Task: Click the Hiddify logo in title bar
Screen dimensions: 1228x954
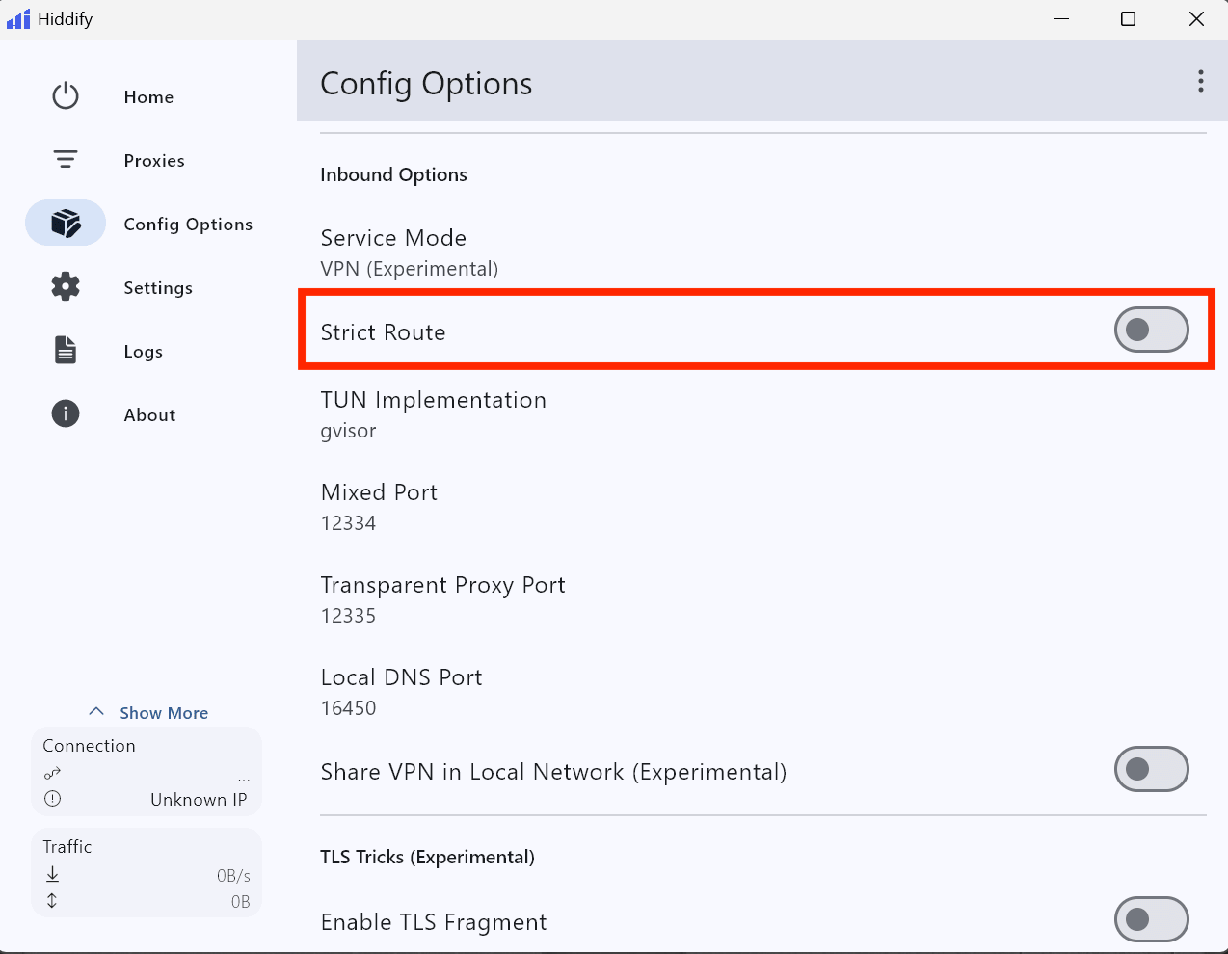Action: [x=18, y=19]
